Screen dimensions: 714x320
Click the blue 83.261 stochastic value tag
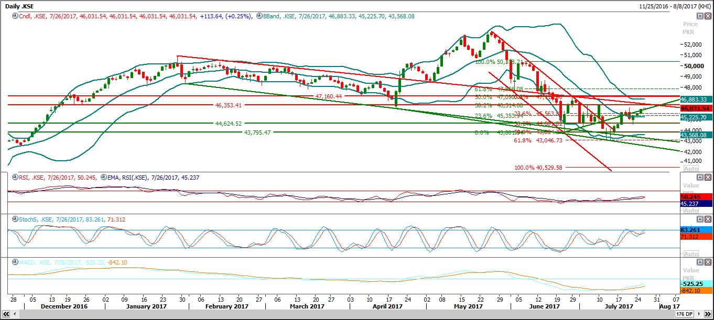tap(696, 230)
